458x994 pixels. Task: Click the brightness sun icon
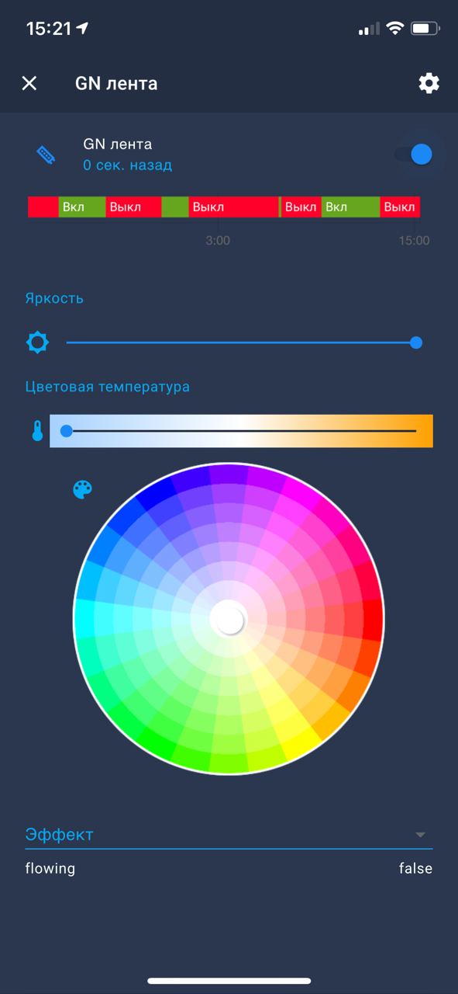click(x=37, y=342)
